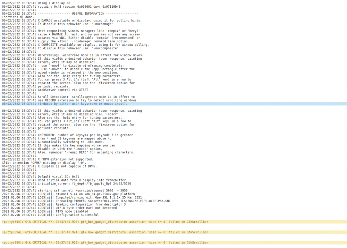Click 'Automatically switching to -xkb mode.' line

[x=53, y=142]
